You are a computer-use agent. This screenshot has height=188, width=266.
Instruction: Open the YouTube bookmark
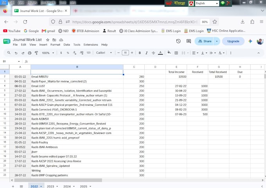click(12, 31)
